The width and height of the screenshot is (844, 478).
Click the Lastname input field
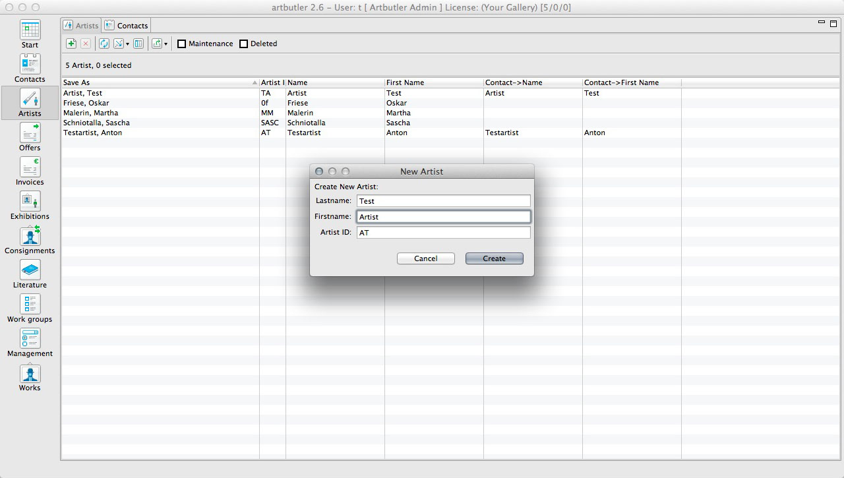coord(443,200)
